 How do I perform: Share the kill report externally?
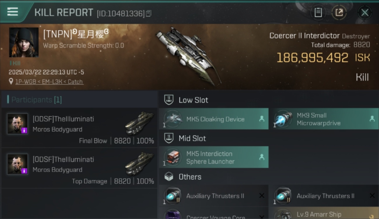339,13
